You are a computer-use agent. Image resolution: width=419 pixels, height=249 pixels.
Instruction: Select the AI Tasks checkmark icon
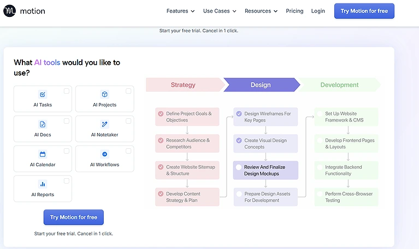[x=43, y=94]
